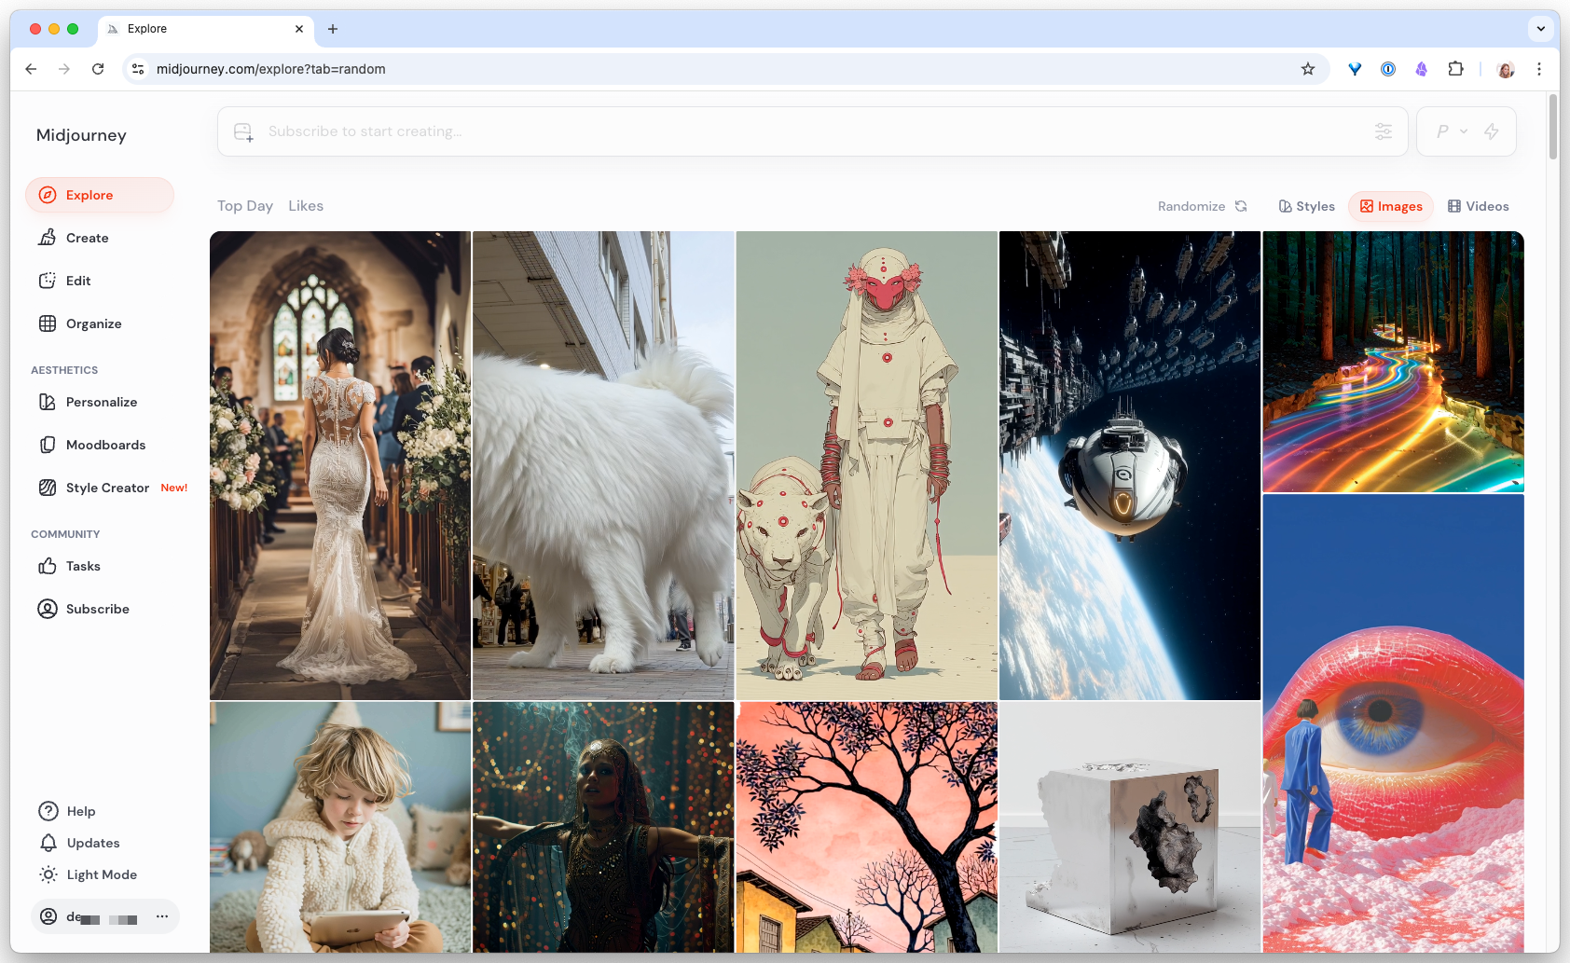Open the tree against pink sky illustration
The image size is (1570, 963).
coord(866,827)
